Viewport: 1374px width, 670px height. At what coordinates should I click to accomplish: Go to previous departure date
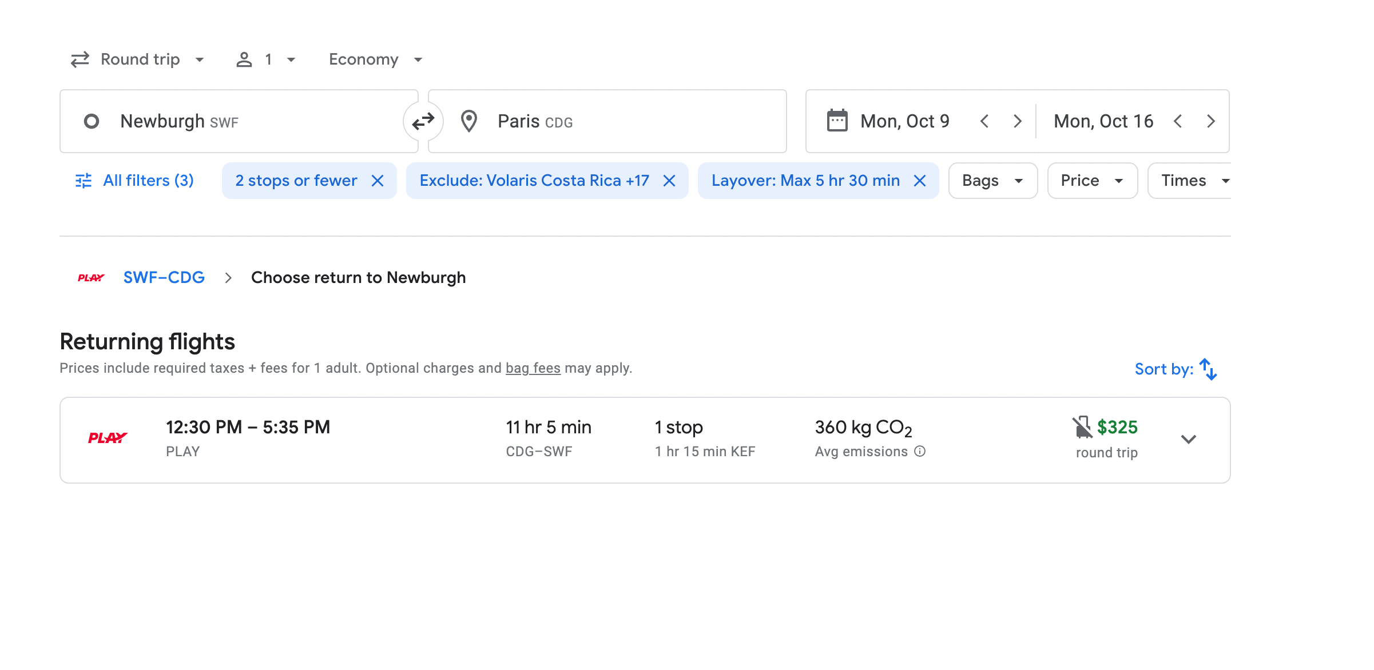coord(984,121)
